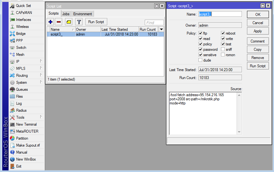Open filter funnel in Script List

point(79,22)
